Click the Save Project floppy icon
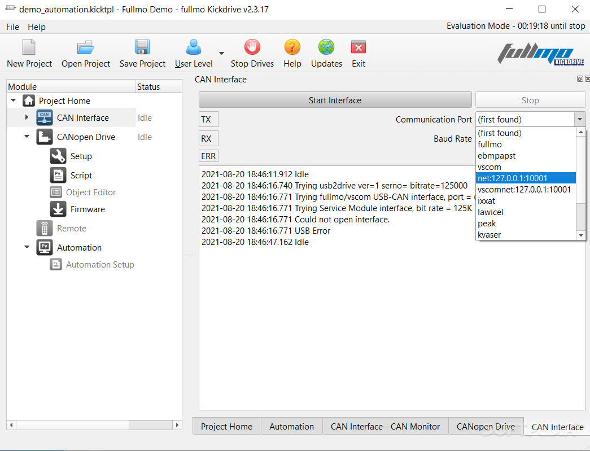 pyautogui.click(x=142, y=47)
